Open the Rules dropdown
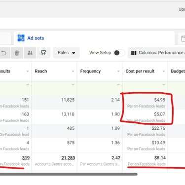The width and height of the screenshot is (185, 185). (66, 53)
